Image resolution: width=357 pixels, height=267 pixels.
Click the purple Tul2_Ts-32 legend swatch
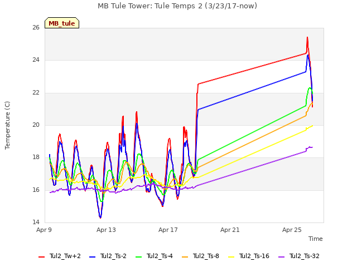(x=281, y=257)
